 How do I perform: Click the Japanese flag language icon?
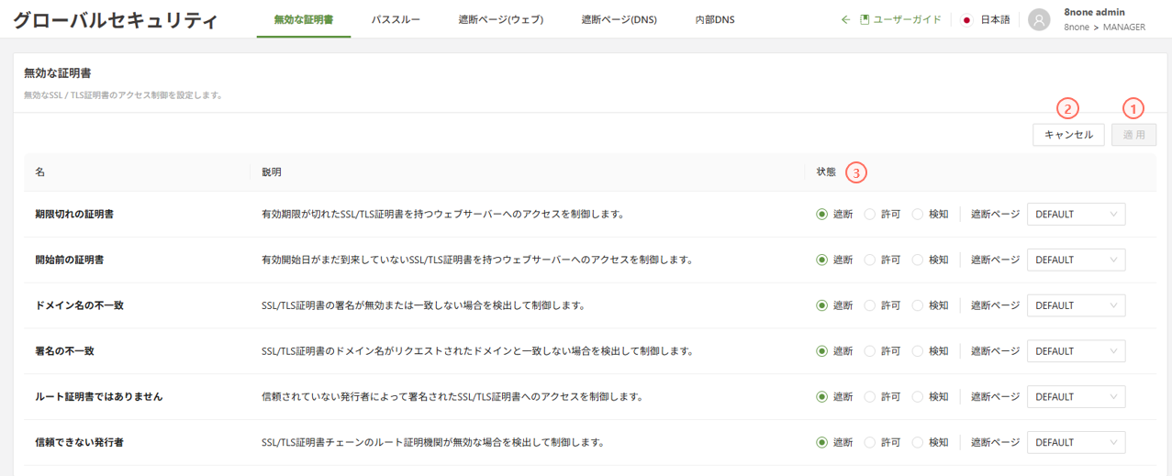[x=966, y=19]
